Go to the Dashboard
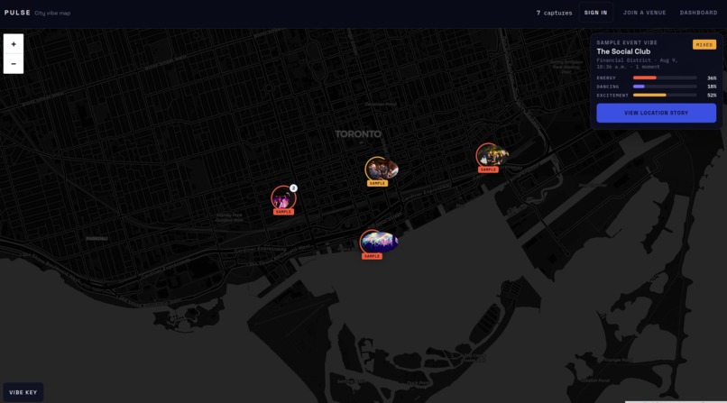727x403 pixels. point(698,13)
